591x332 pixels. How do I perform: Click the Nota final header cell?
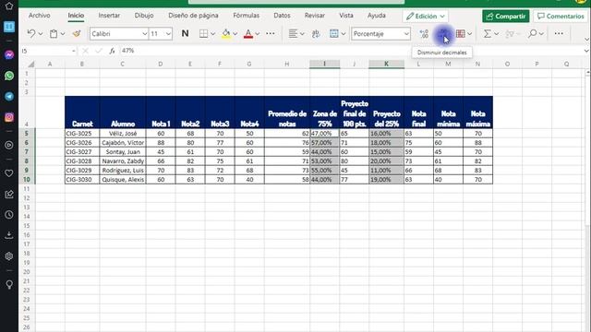[418, 113]
